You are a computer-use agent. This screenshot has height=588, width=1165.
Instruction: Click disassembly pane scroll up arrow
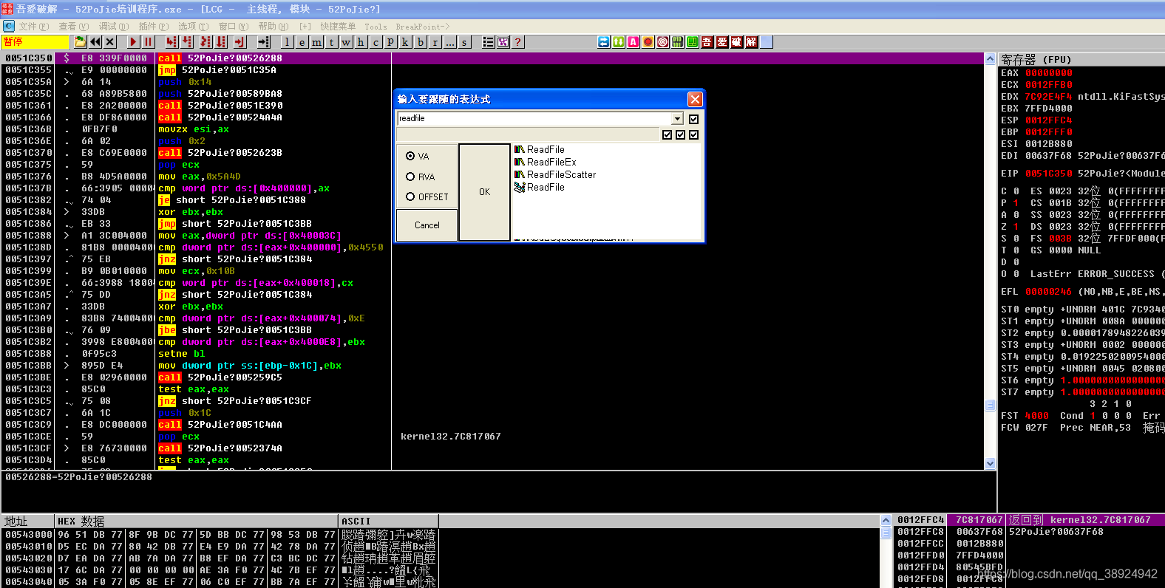990,58
